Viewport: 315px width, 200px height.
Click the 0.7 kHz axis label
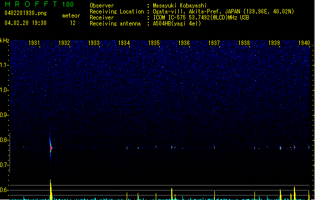(5, 165)
